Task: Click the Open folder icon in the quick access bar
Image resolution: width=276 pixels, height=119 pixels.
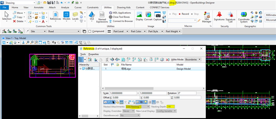Action: point(45,3)
